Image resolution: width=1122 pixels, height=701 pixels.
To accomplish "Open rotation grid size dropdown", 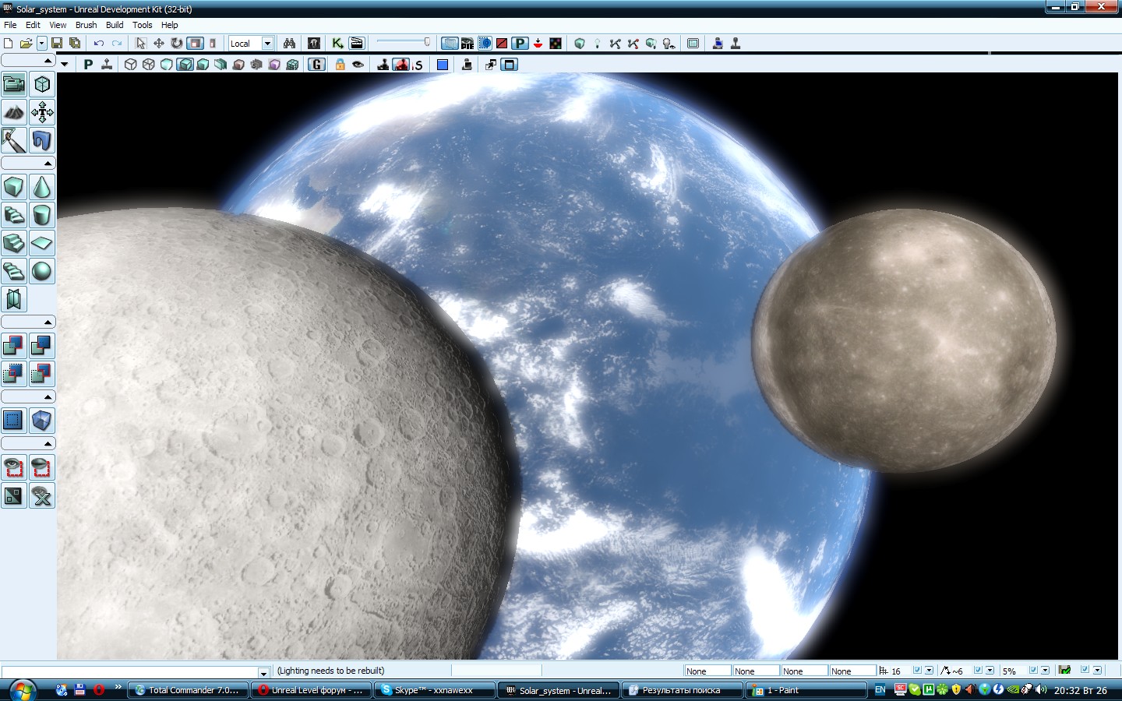I will click(990, 670).
